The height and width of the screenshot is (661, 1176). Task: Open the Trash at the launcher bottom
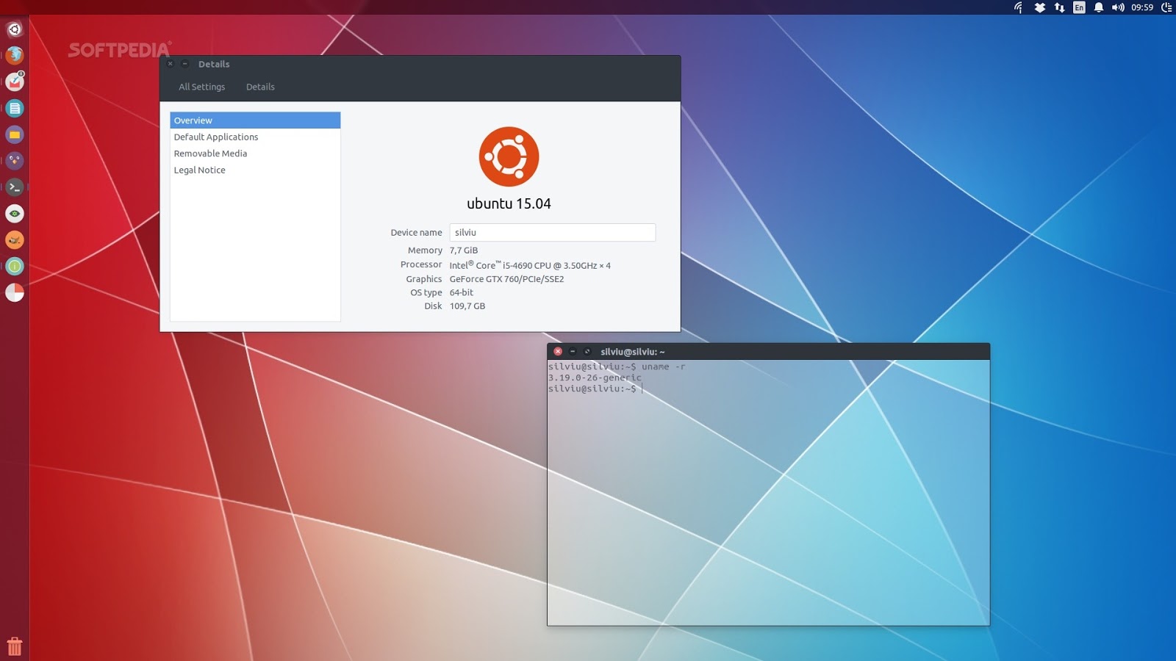pyautogui.click(x=15, y=646)
